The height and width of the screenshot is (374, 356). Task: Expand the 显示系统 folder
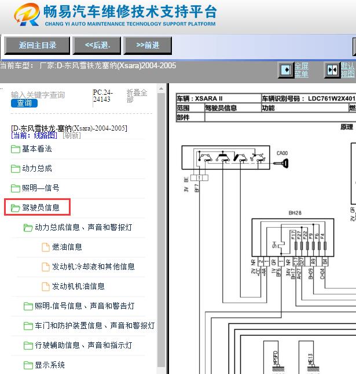[x=50, y=365]
